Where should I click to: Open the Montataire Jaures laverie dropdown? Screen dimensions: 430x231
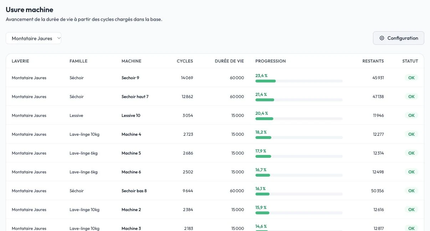point(34,38)
